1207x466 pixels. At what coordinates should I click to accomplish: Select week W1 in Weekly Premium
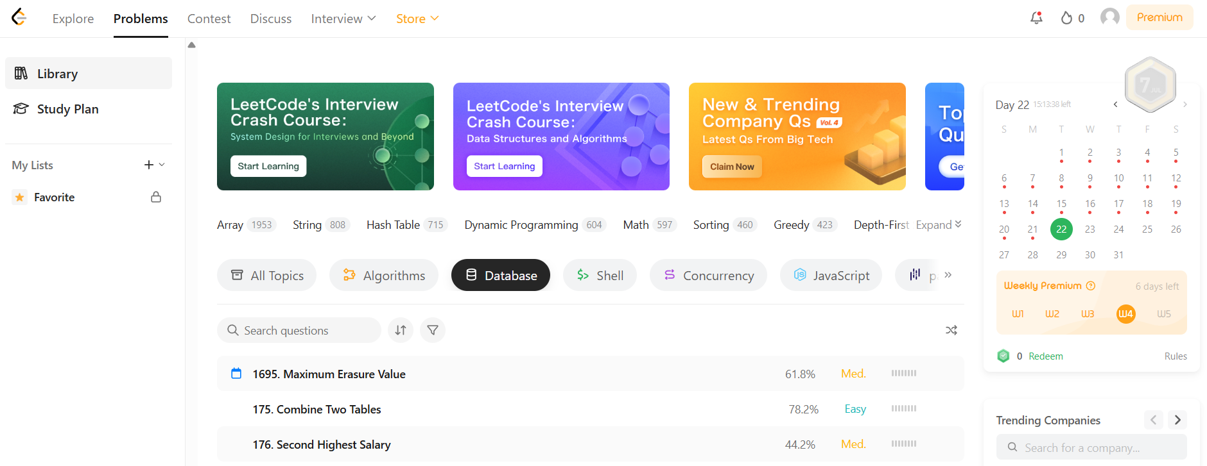(x=1018, y=313)
